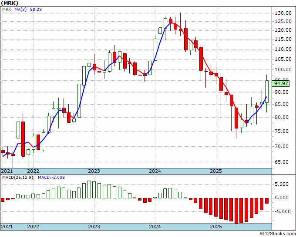Click the MACD(26,12,9) indicator label

pos(18,178)
